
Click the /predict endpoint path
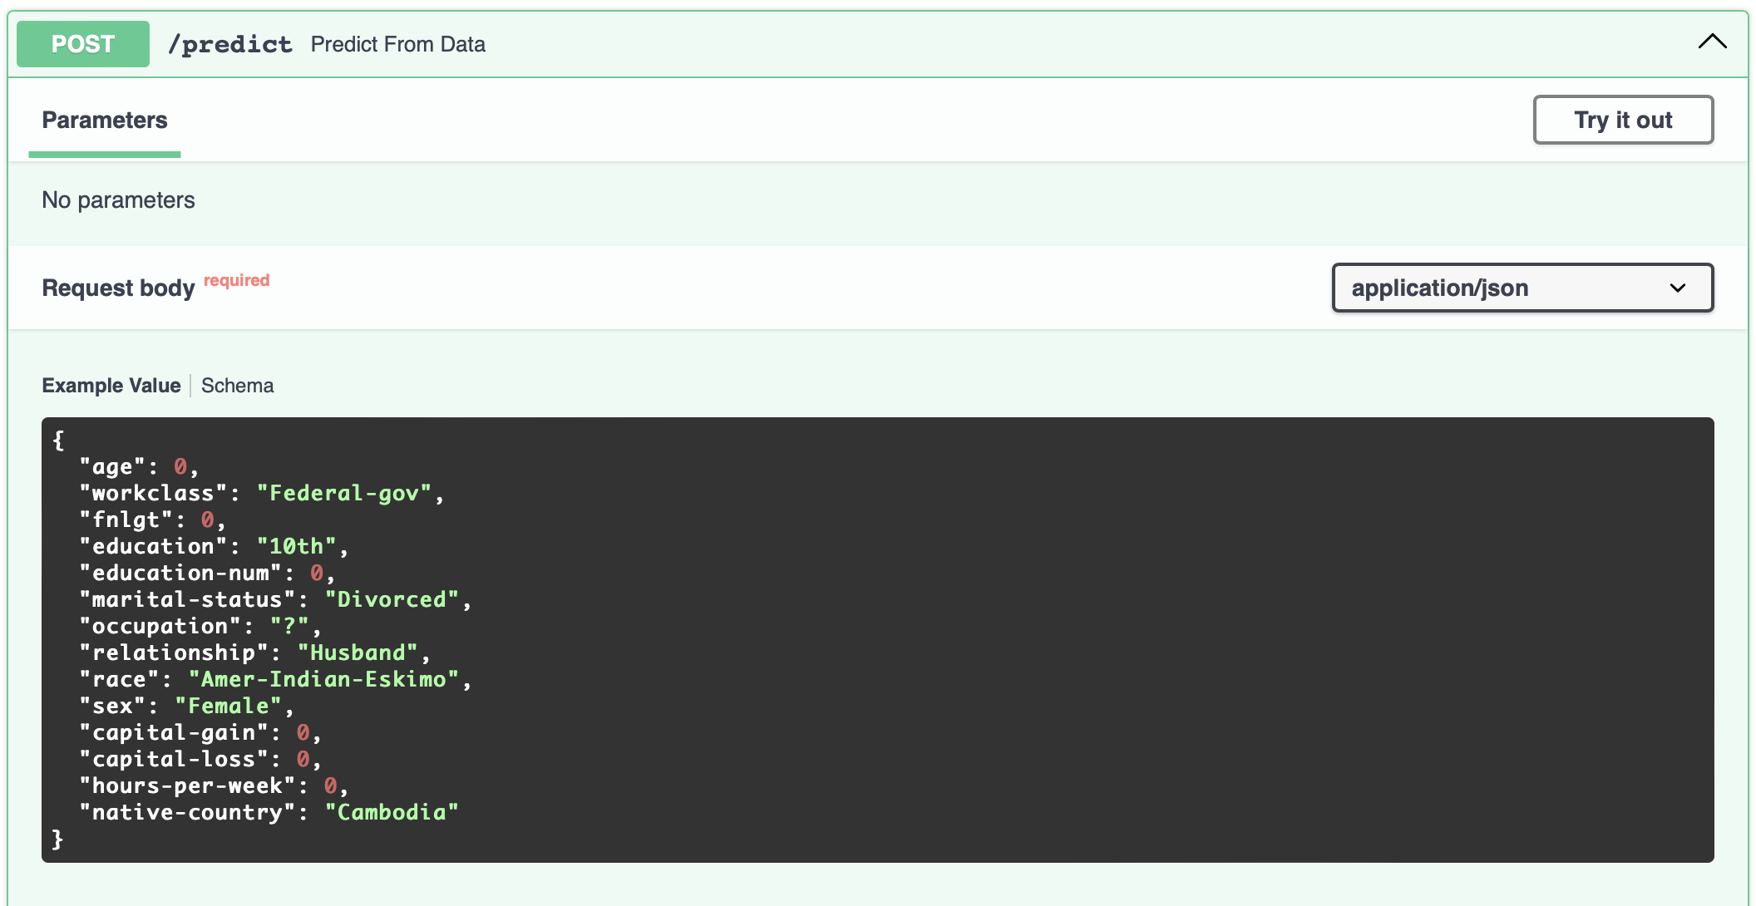(229, 44)
